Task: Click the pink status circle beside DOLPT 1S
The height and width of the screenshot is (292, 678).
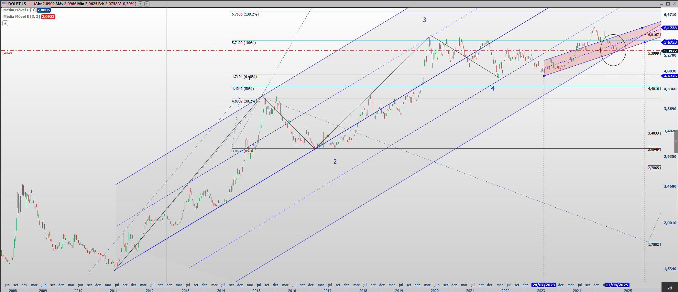Action: pyautogui.click(x=30, y=4)
